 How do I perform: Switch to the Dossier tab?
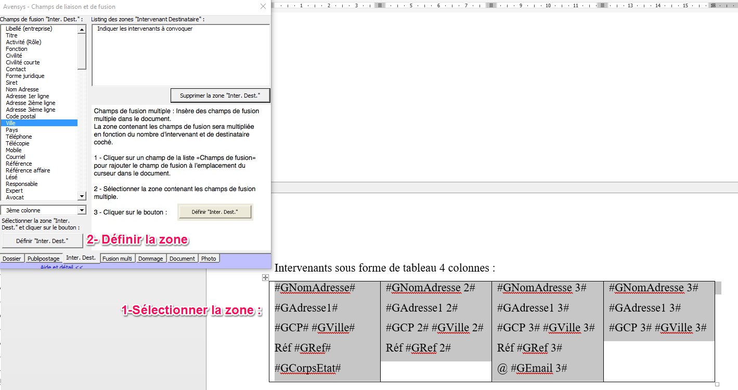click(12, 259)
